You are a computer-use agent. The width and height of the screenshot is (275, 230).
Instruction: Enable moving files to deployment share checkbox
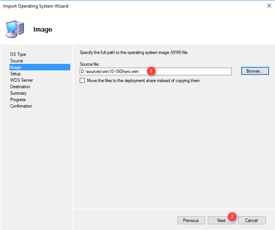pyautogui.click(x=82, y=81)
